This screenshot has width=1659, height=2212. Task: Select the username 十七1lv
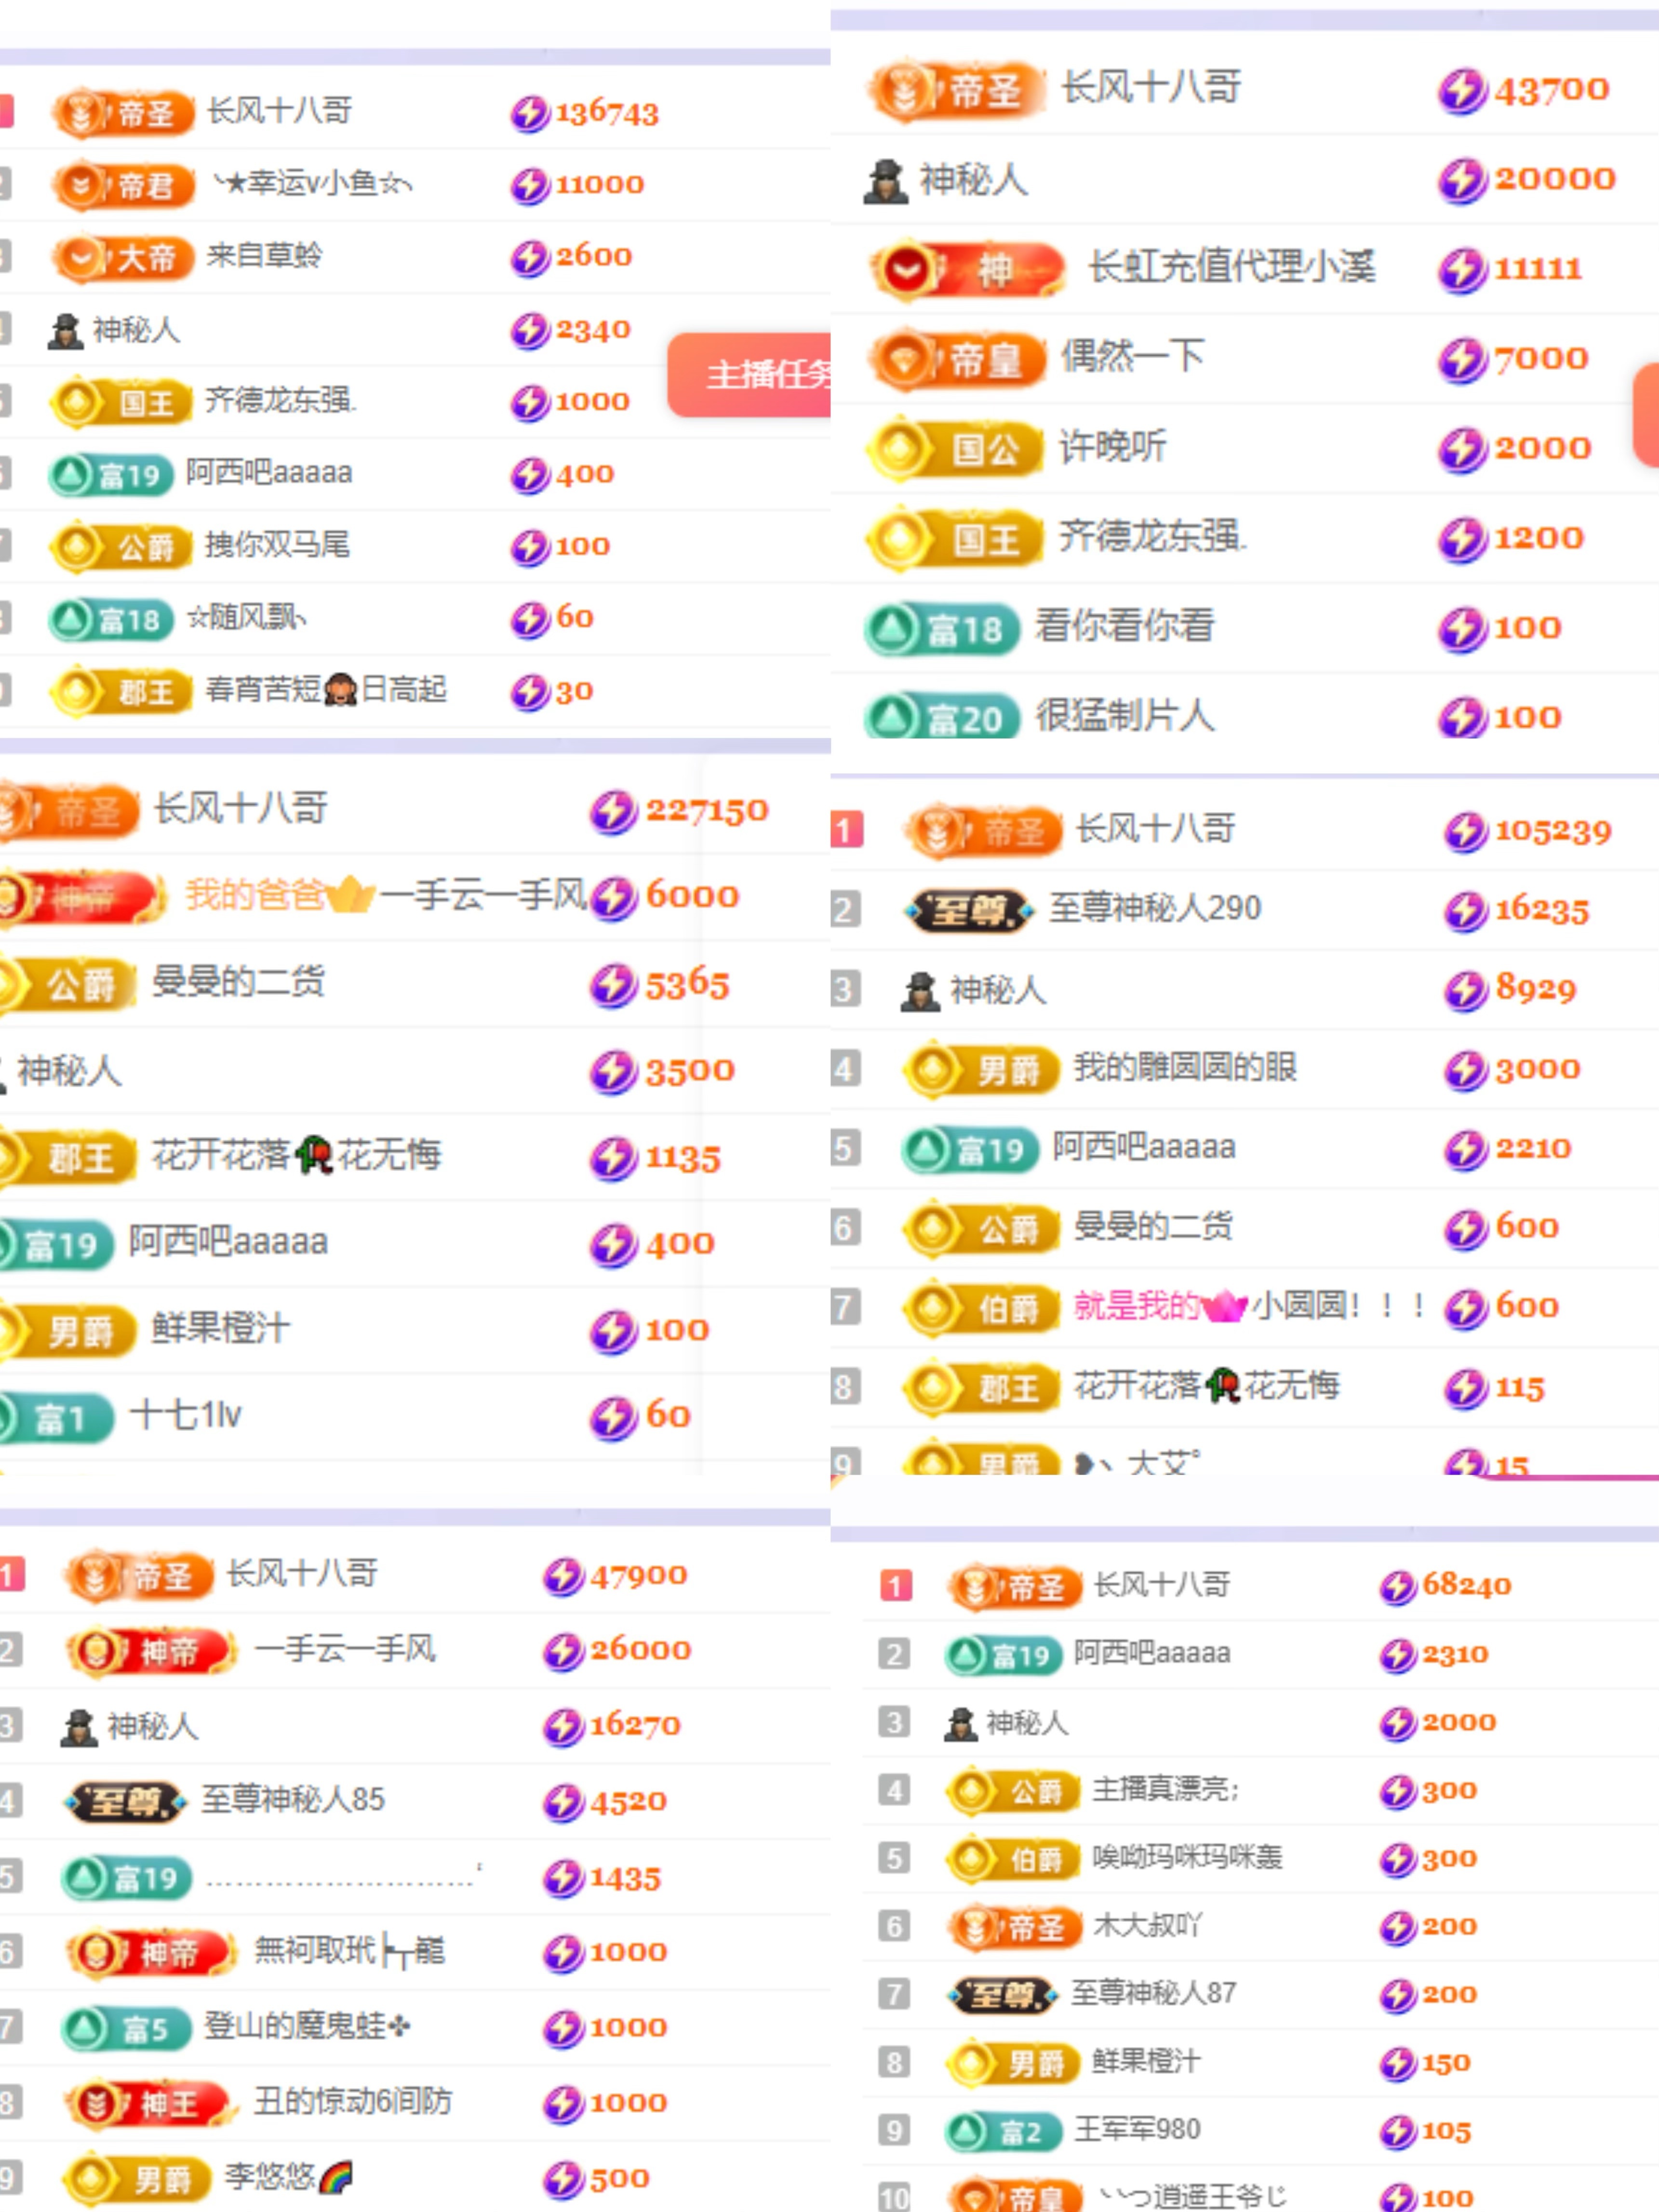[186, 1415]
